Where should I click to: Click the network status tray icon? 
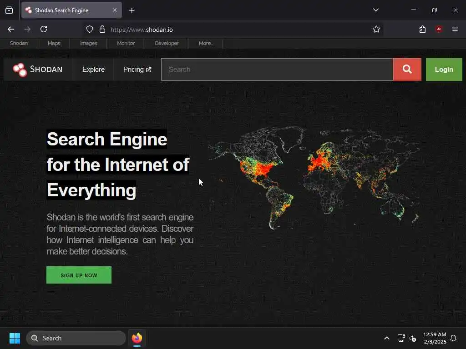(401, 338)
